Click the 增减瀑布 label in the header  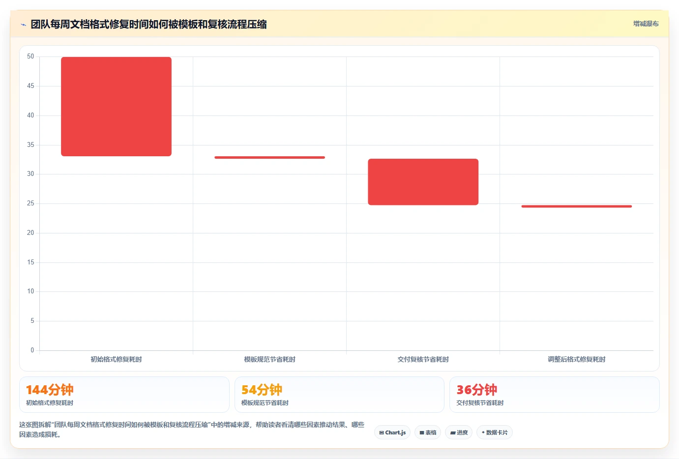pos(646,24)
